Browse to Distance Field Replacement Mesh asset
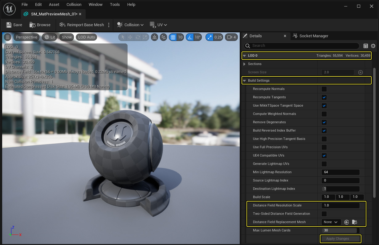 355,222
